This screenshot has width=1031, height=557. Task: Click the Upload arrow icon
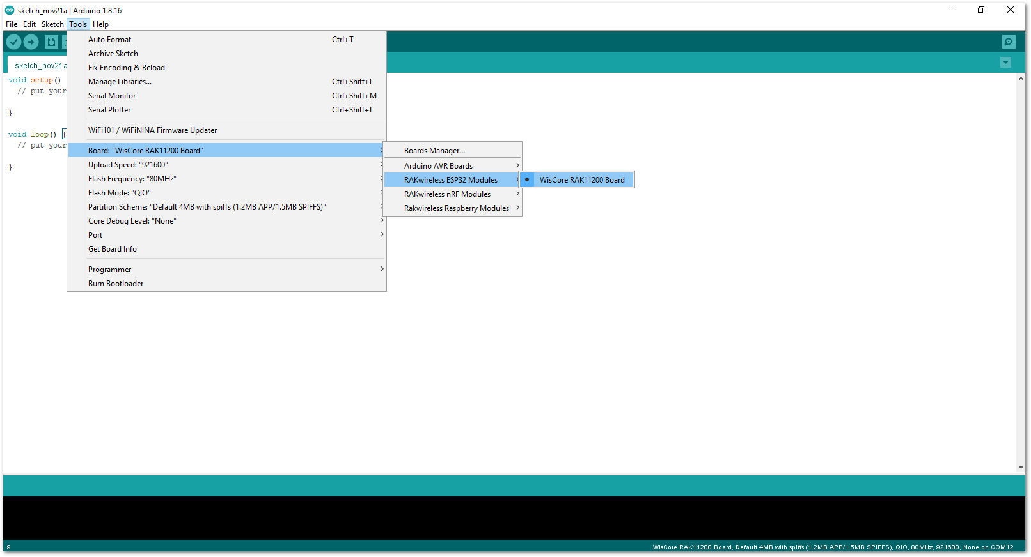coord(31,42)
